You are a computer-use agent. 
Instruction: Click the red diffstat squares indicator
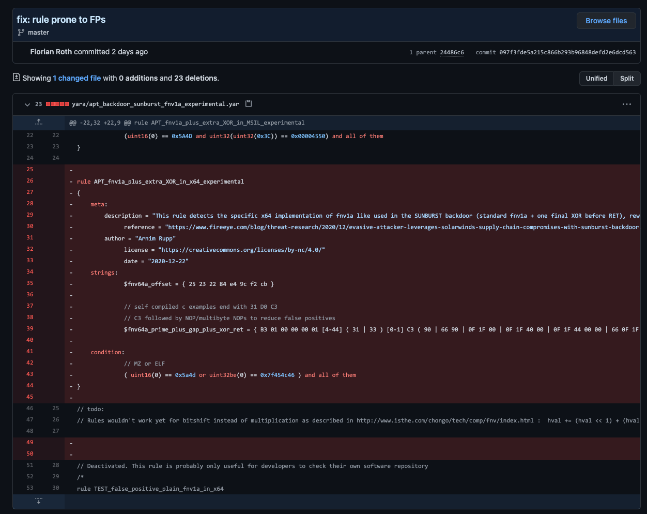point(57,104)
